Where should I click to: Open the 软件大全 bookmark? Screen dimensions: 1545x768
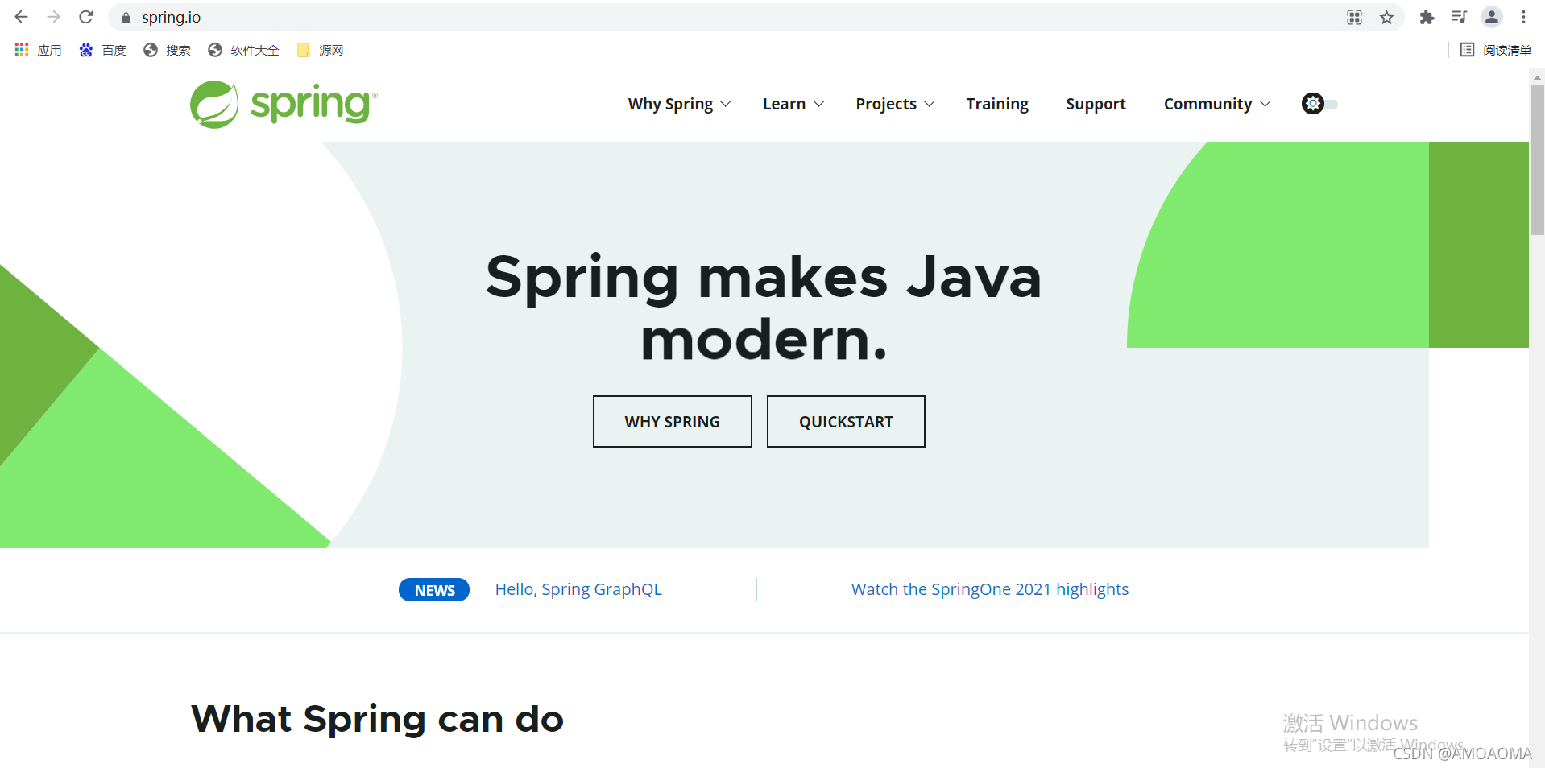pyautogui.click(x=243, y=50)
